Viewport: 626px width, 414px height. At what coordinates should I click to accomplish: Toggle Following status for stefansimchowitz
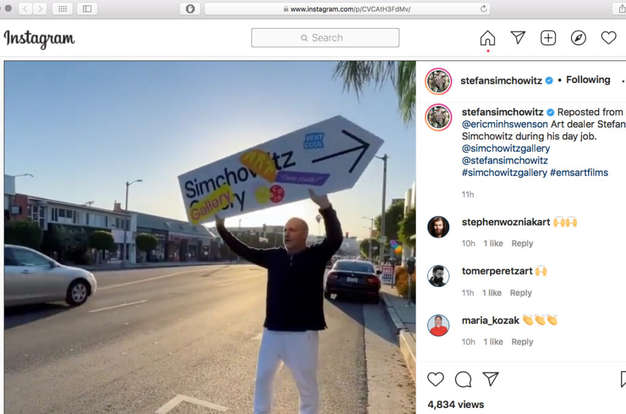[588, 80]
